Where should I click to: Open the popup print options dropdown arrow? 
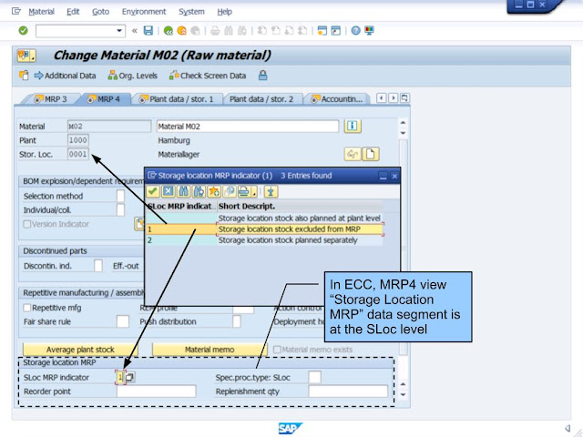point(254,192)
